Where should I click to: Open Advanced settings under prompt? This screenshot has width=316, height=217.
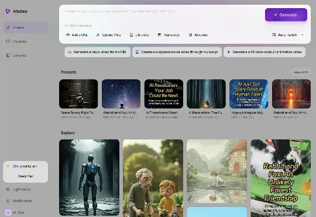(198, 35)
